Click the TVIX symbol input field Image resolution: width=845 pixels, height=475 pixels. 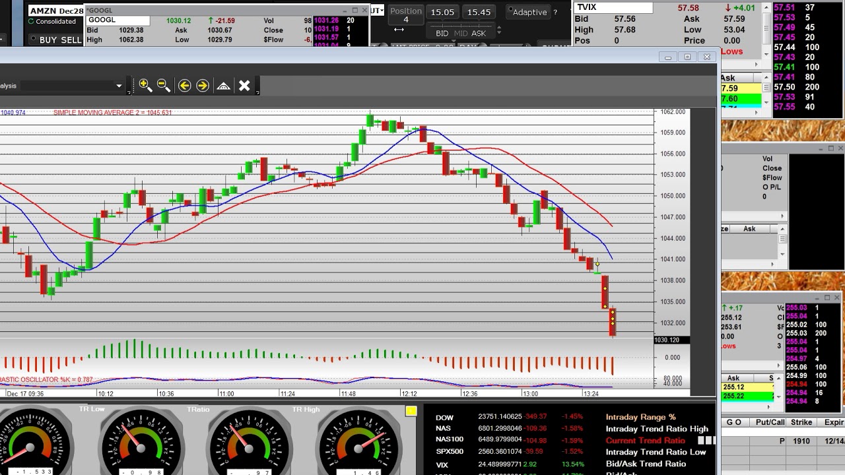pos(614,8)
